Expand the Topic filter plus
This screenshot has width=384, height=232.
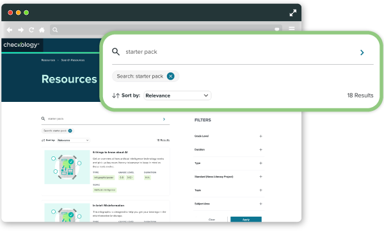point(260,190)
